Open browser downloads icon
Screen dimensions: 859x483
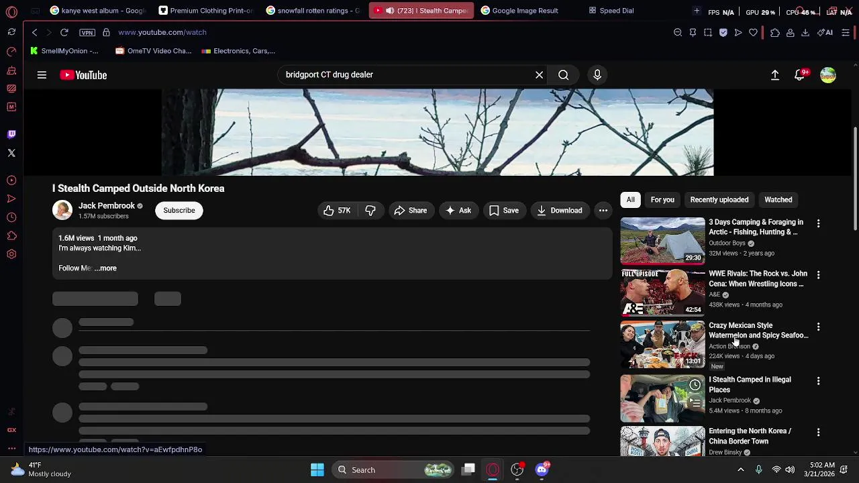[x=805, y=32]
